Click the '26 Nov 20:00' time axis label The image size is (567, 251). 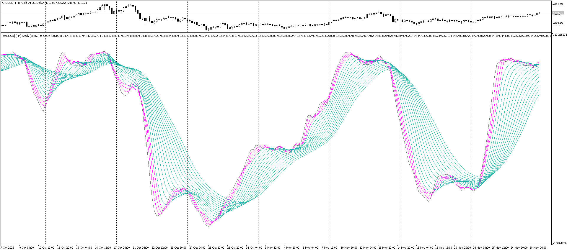[519, 248]
